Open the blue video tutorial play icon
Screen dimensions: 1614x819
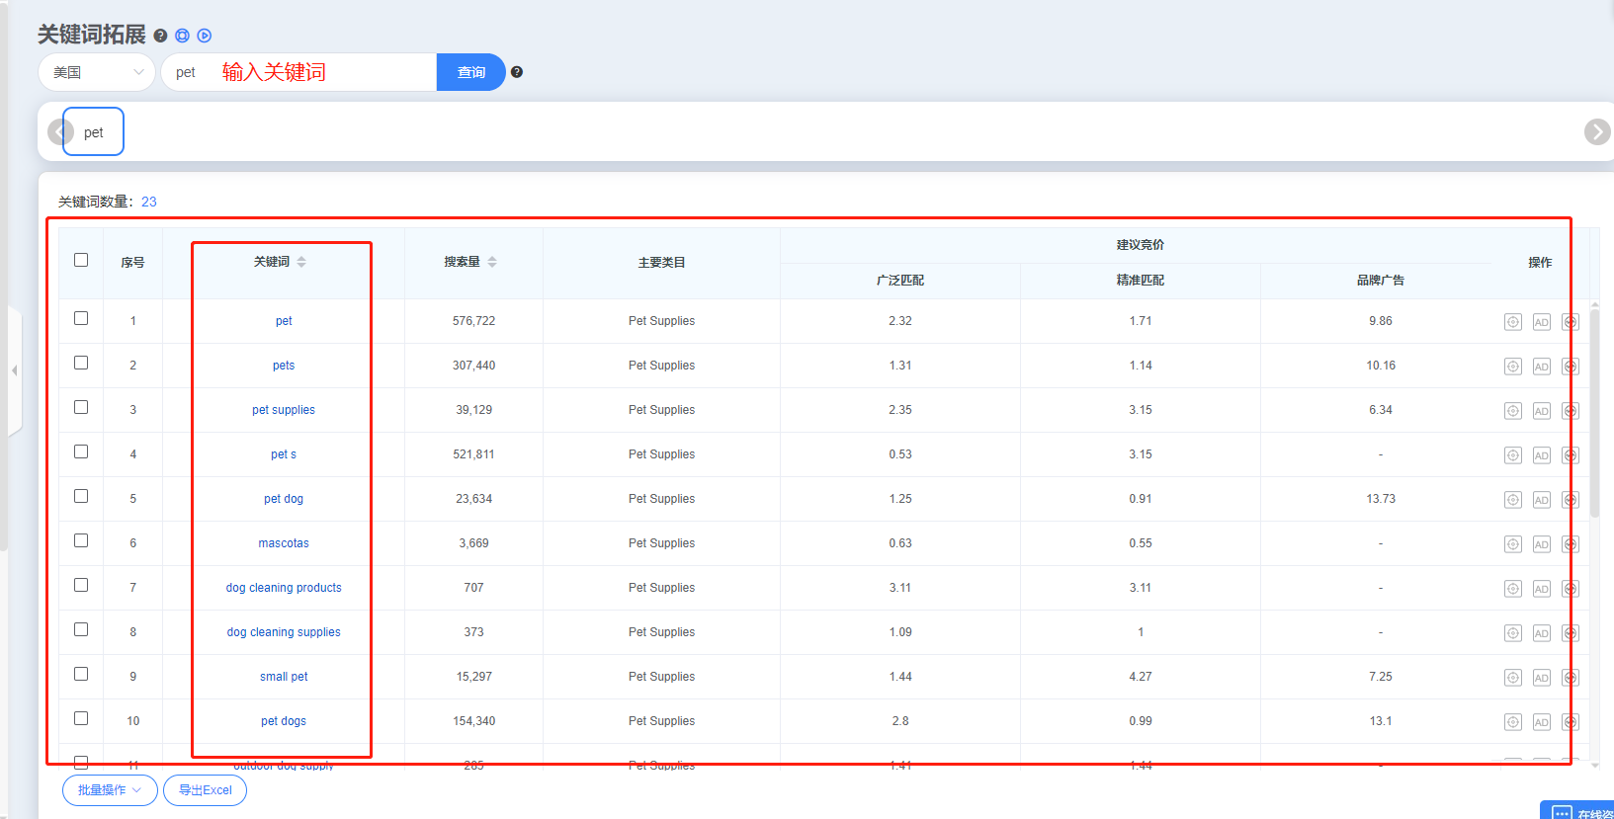click(205, 36)
